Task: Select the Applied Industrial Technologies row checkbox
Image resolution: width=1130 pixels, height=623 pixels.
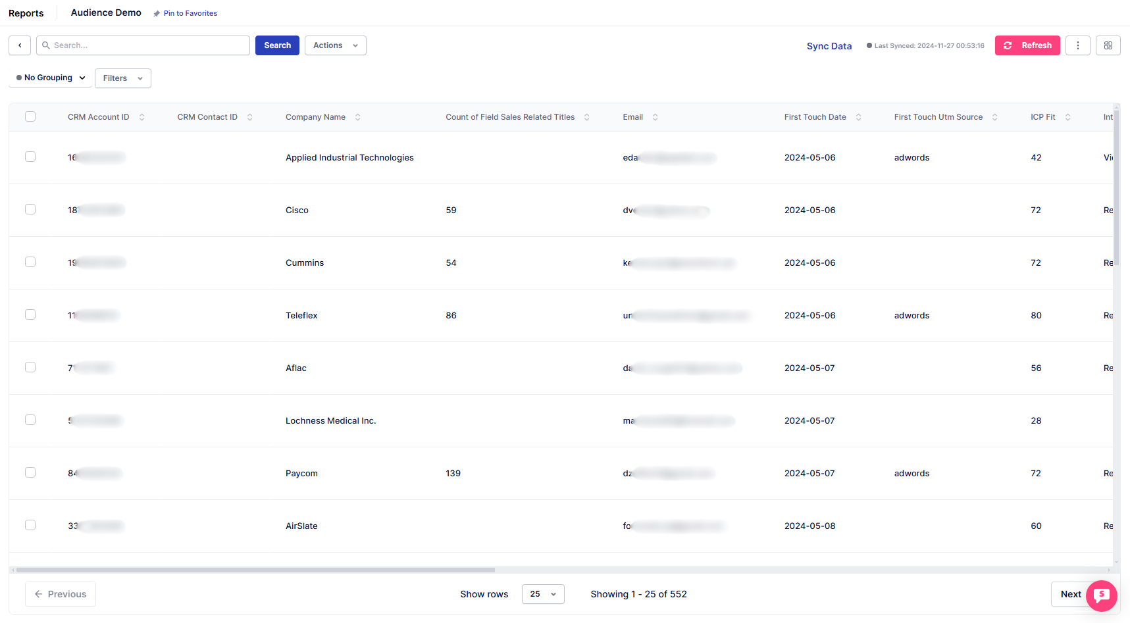Action: (30, 157)
